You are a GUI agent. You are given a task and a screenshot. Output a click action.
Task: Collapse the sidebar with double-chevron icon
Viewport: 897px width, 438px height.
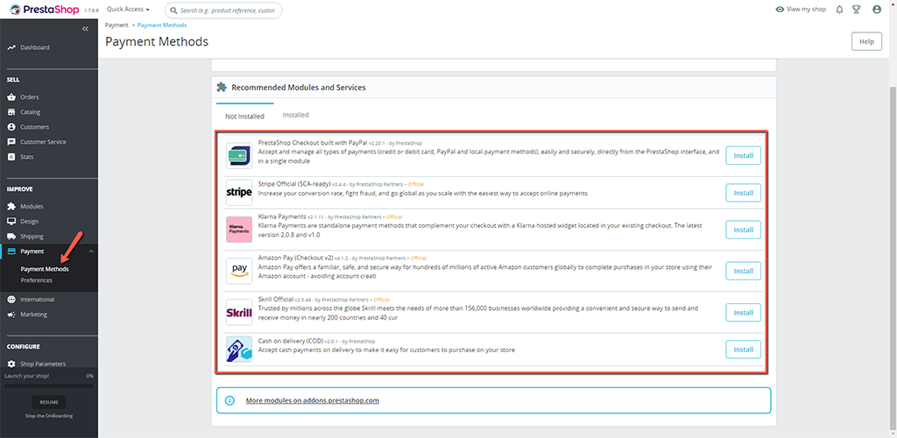click(85, 29)
